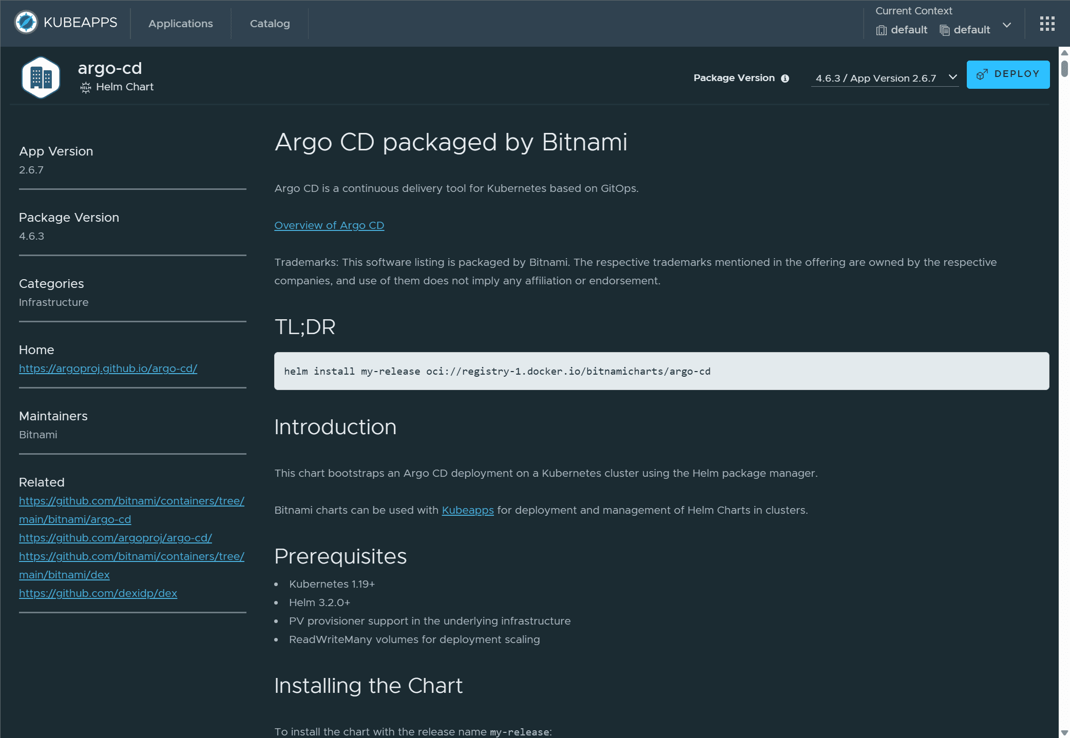Click the Deploy button
The height and width of the screenshot is (738, 1070).
(1008, 74)
